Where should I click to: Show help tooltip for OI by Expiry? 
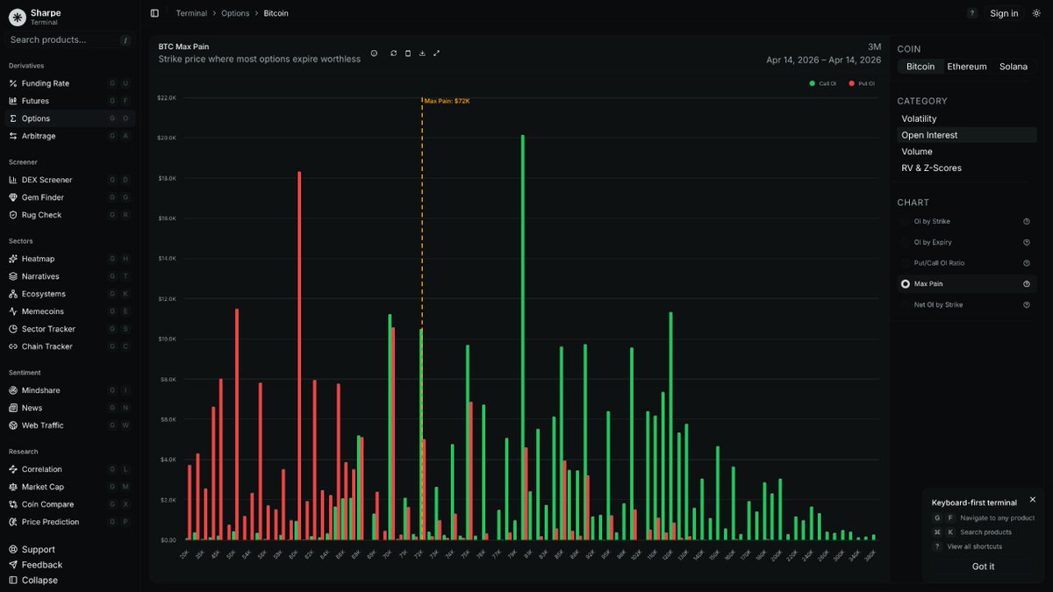click(x=1026, y=242)
